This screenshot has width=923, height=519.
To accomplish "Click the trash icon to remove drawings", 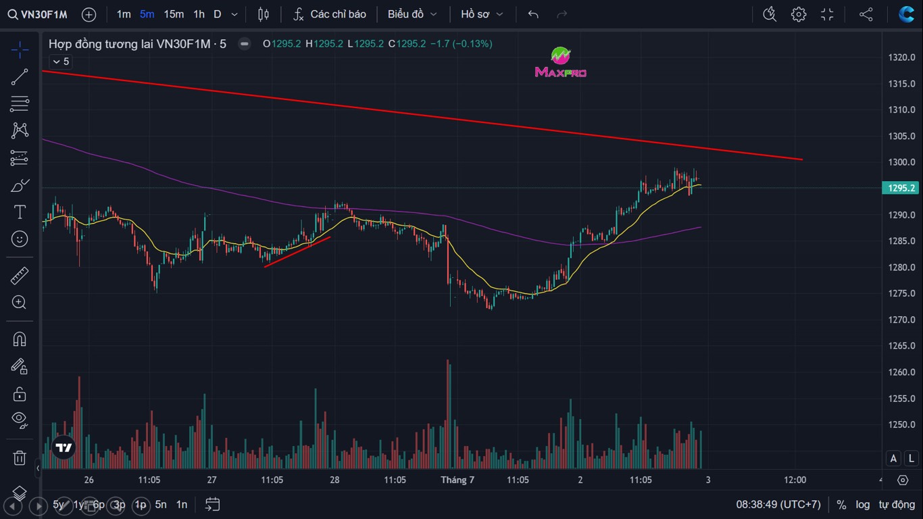I will pos(20,458).
